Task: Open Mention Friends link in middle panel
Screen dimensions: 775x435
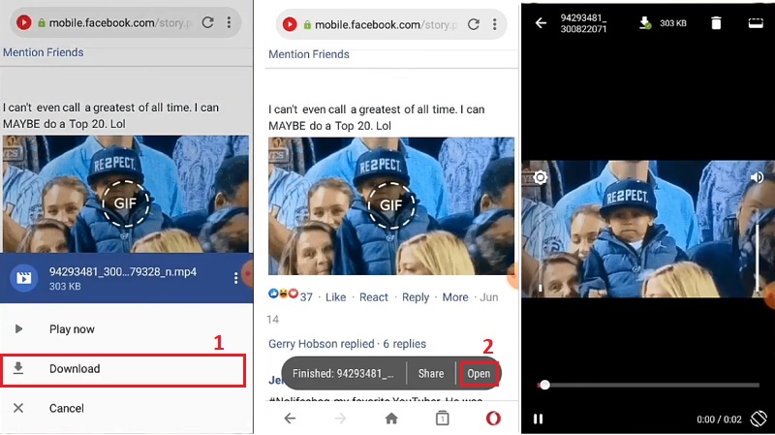Action: tap(309, 54)
